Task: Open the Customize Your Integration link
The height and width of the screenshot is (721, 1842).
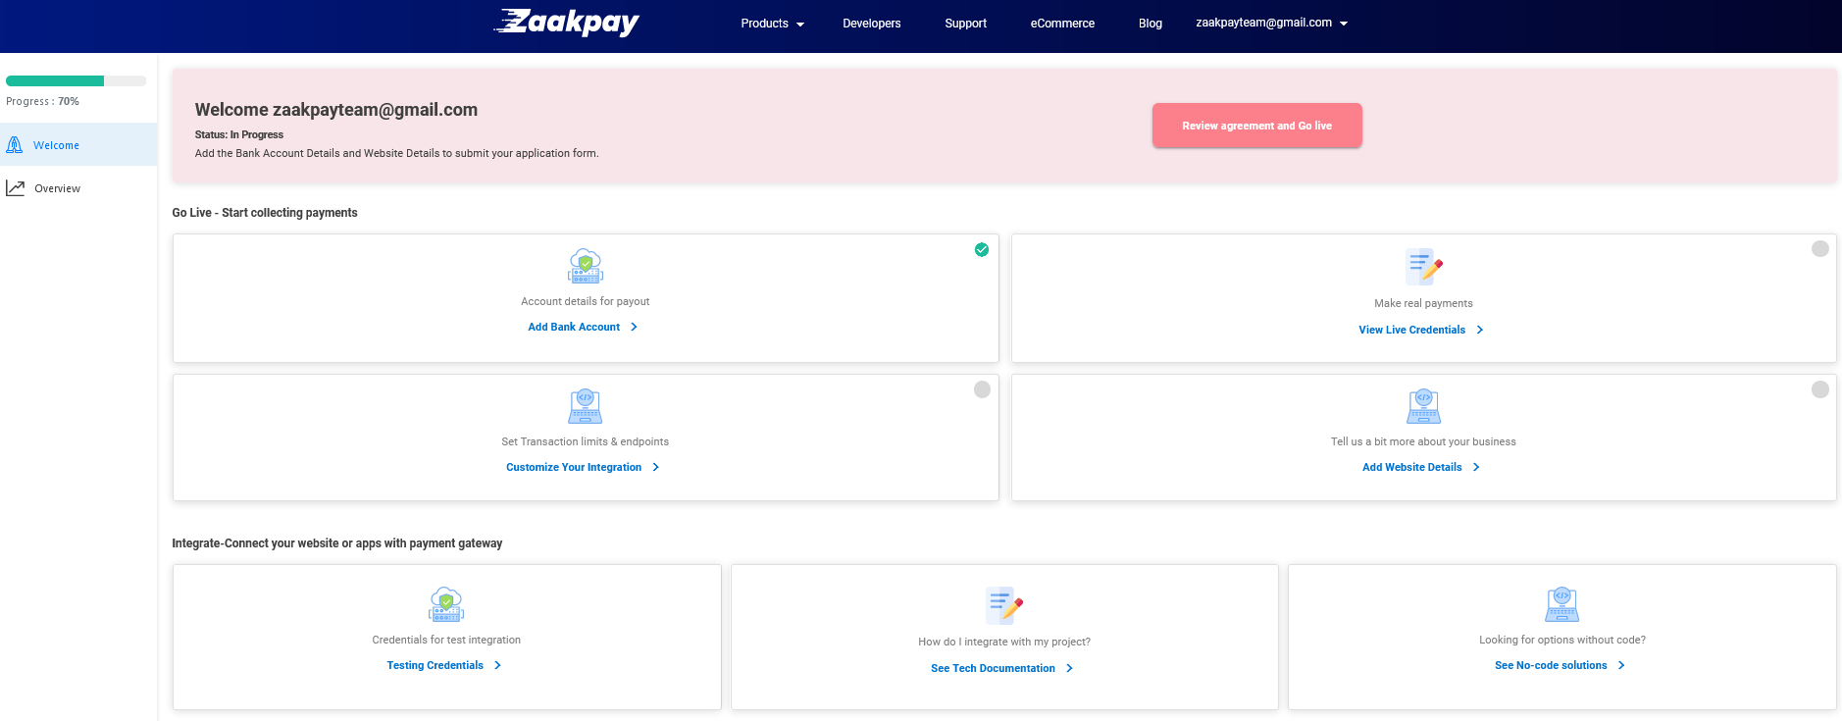Action: (x=574, y=467)
